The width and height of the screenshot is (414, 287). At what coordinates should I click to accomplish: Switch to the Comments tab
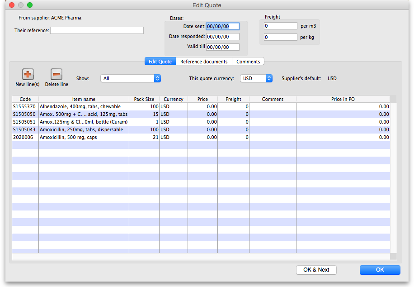coord(248,62)
